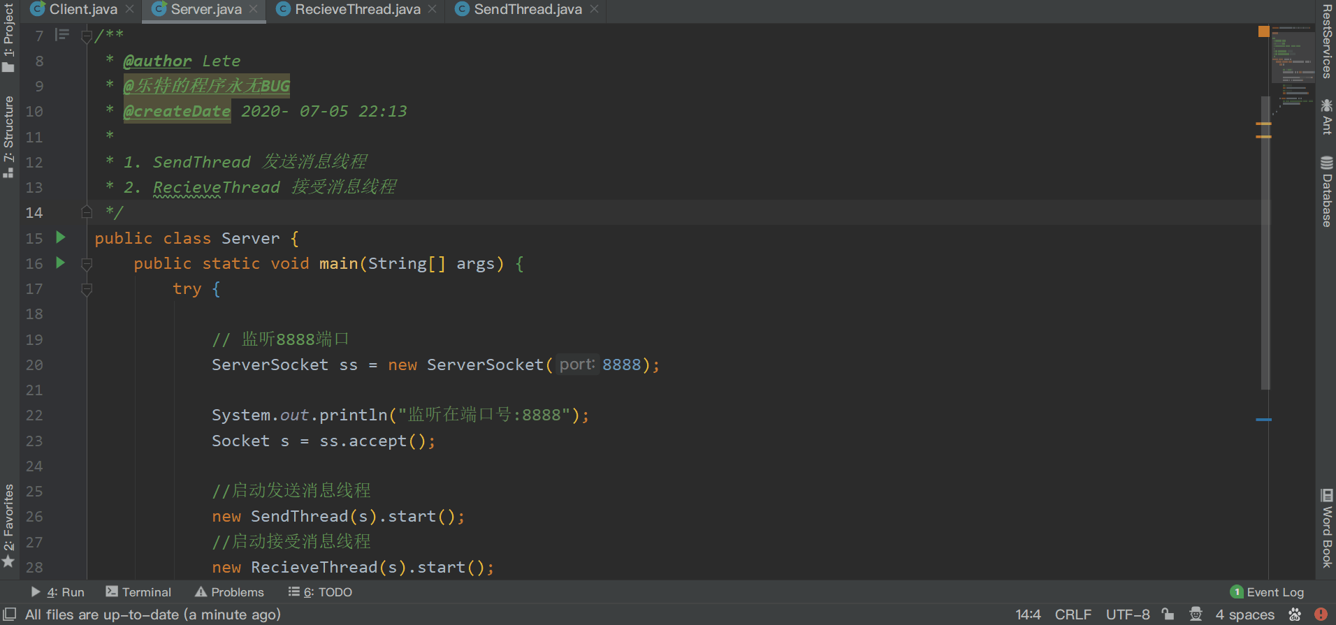Open the inspector hat-face icon in status bar
Image resolution: width=1336 pixels, height=625 pixels.
point(1196,615)
